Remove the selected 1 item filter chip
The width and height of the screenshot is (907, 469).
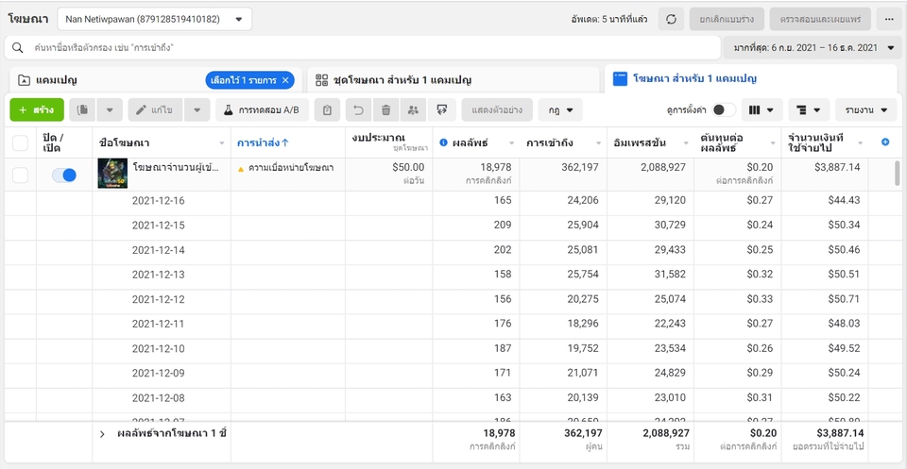coord(285,80)
